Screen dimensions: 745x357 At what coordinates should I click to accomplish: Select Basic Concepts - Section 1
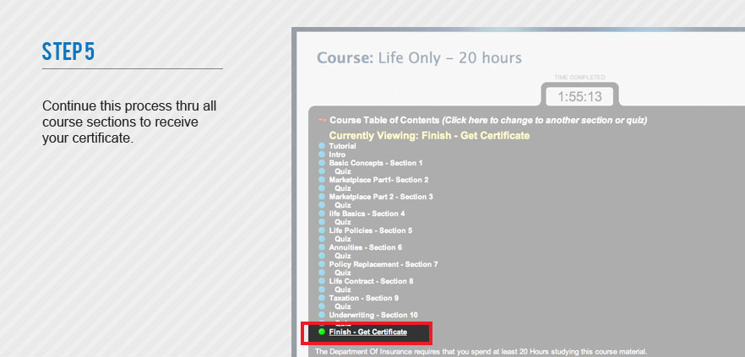pos(375,163)
